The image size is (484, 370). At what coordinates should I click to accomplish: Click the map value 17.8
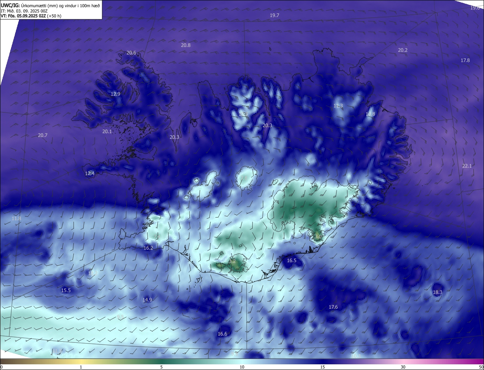[x=465, y=60]
